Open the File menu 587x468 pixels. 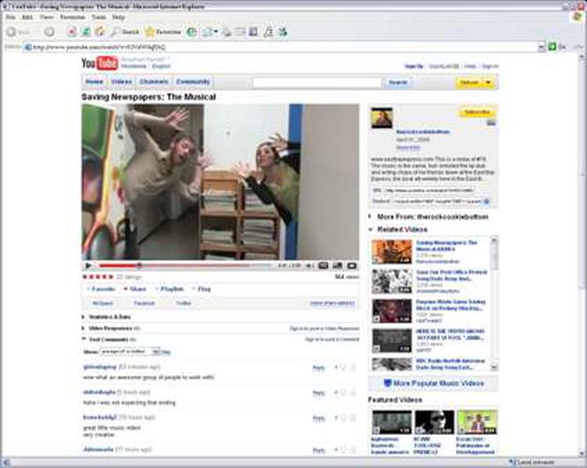[11, 17]
